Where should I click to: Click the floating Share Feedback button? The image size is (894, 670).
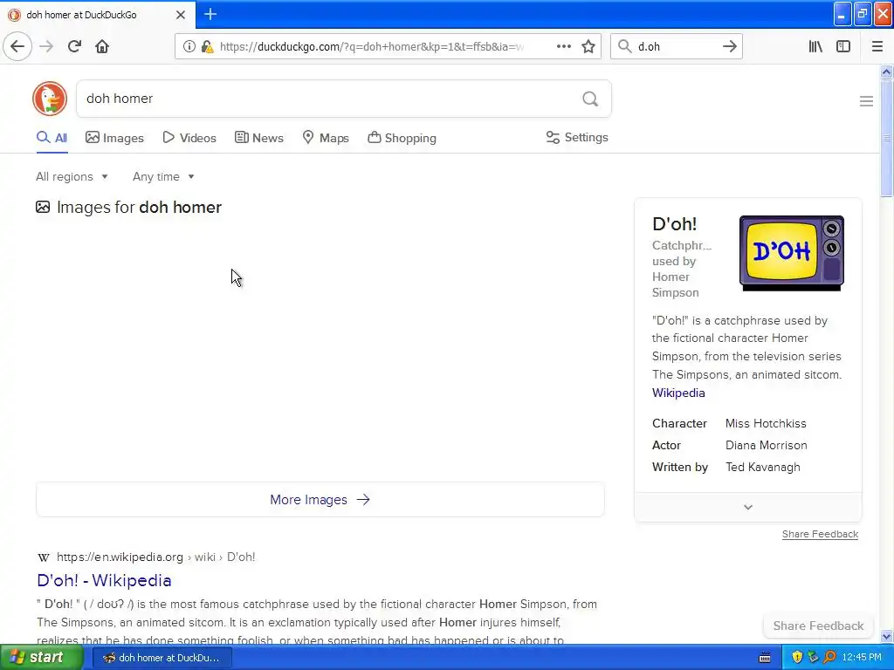point(818,626)
